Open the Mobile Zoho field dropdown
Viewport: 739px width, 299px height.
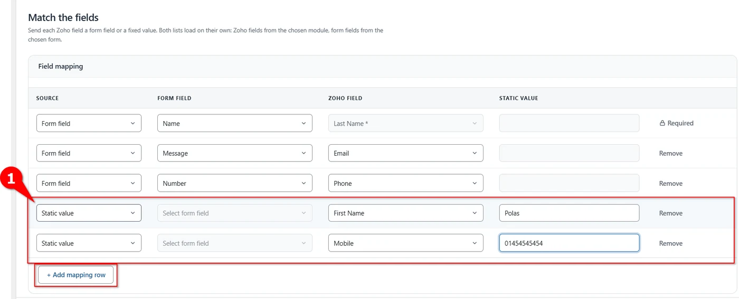(x=406, y=243)
